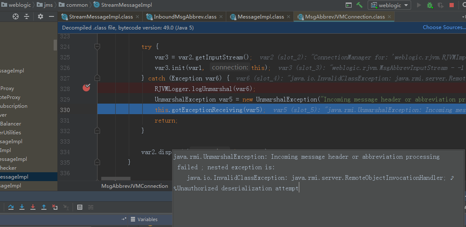The height and width of the screenshot is (227, 466).
Task: Click the return statement on line 331
Action: (166, 120)
